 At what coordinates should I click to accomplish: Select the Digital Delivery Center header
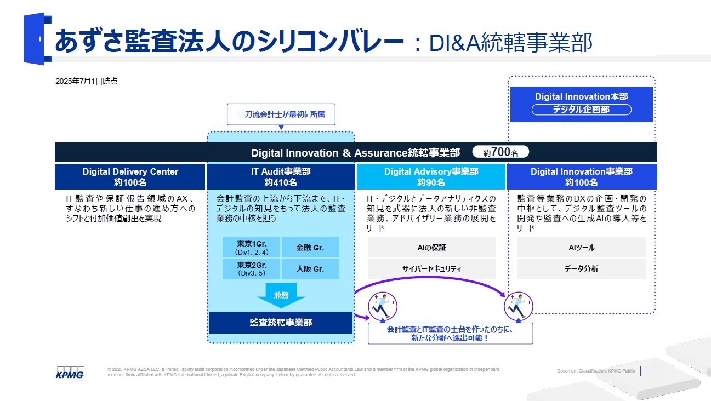click(x=130, y=177)
